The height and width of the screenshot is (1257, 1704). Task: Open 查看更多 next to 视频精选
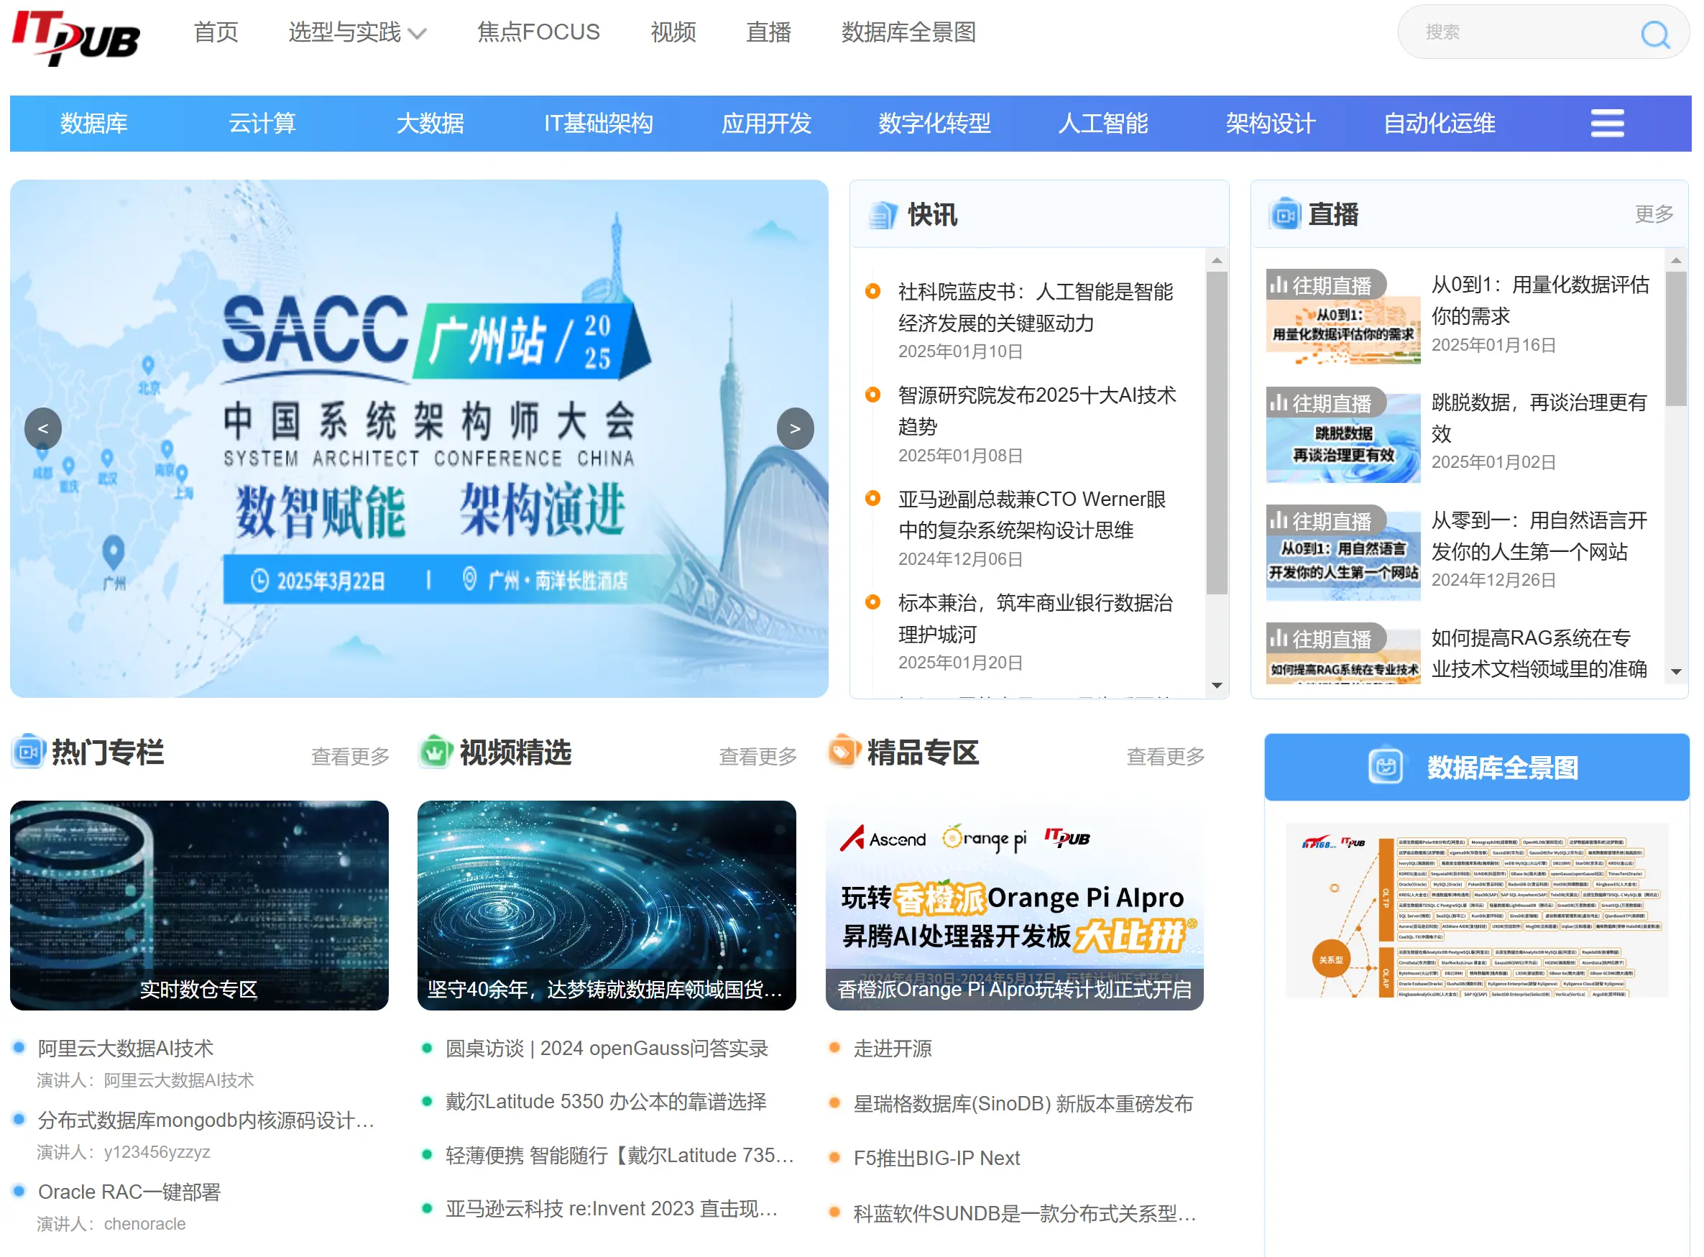click(x=757, y=756)
